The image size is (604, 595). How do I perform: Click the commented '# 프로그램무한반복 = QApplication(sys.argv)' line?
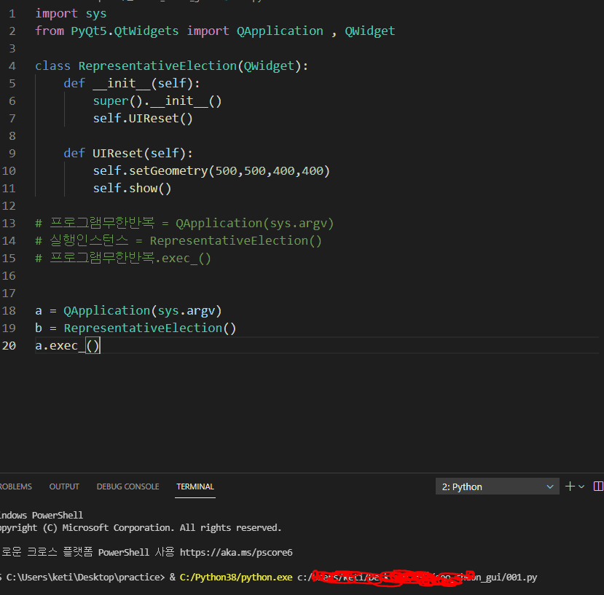pyautogui.click(x=184, y=223)
